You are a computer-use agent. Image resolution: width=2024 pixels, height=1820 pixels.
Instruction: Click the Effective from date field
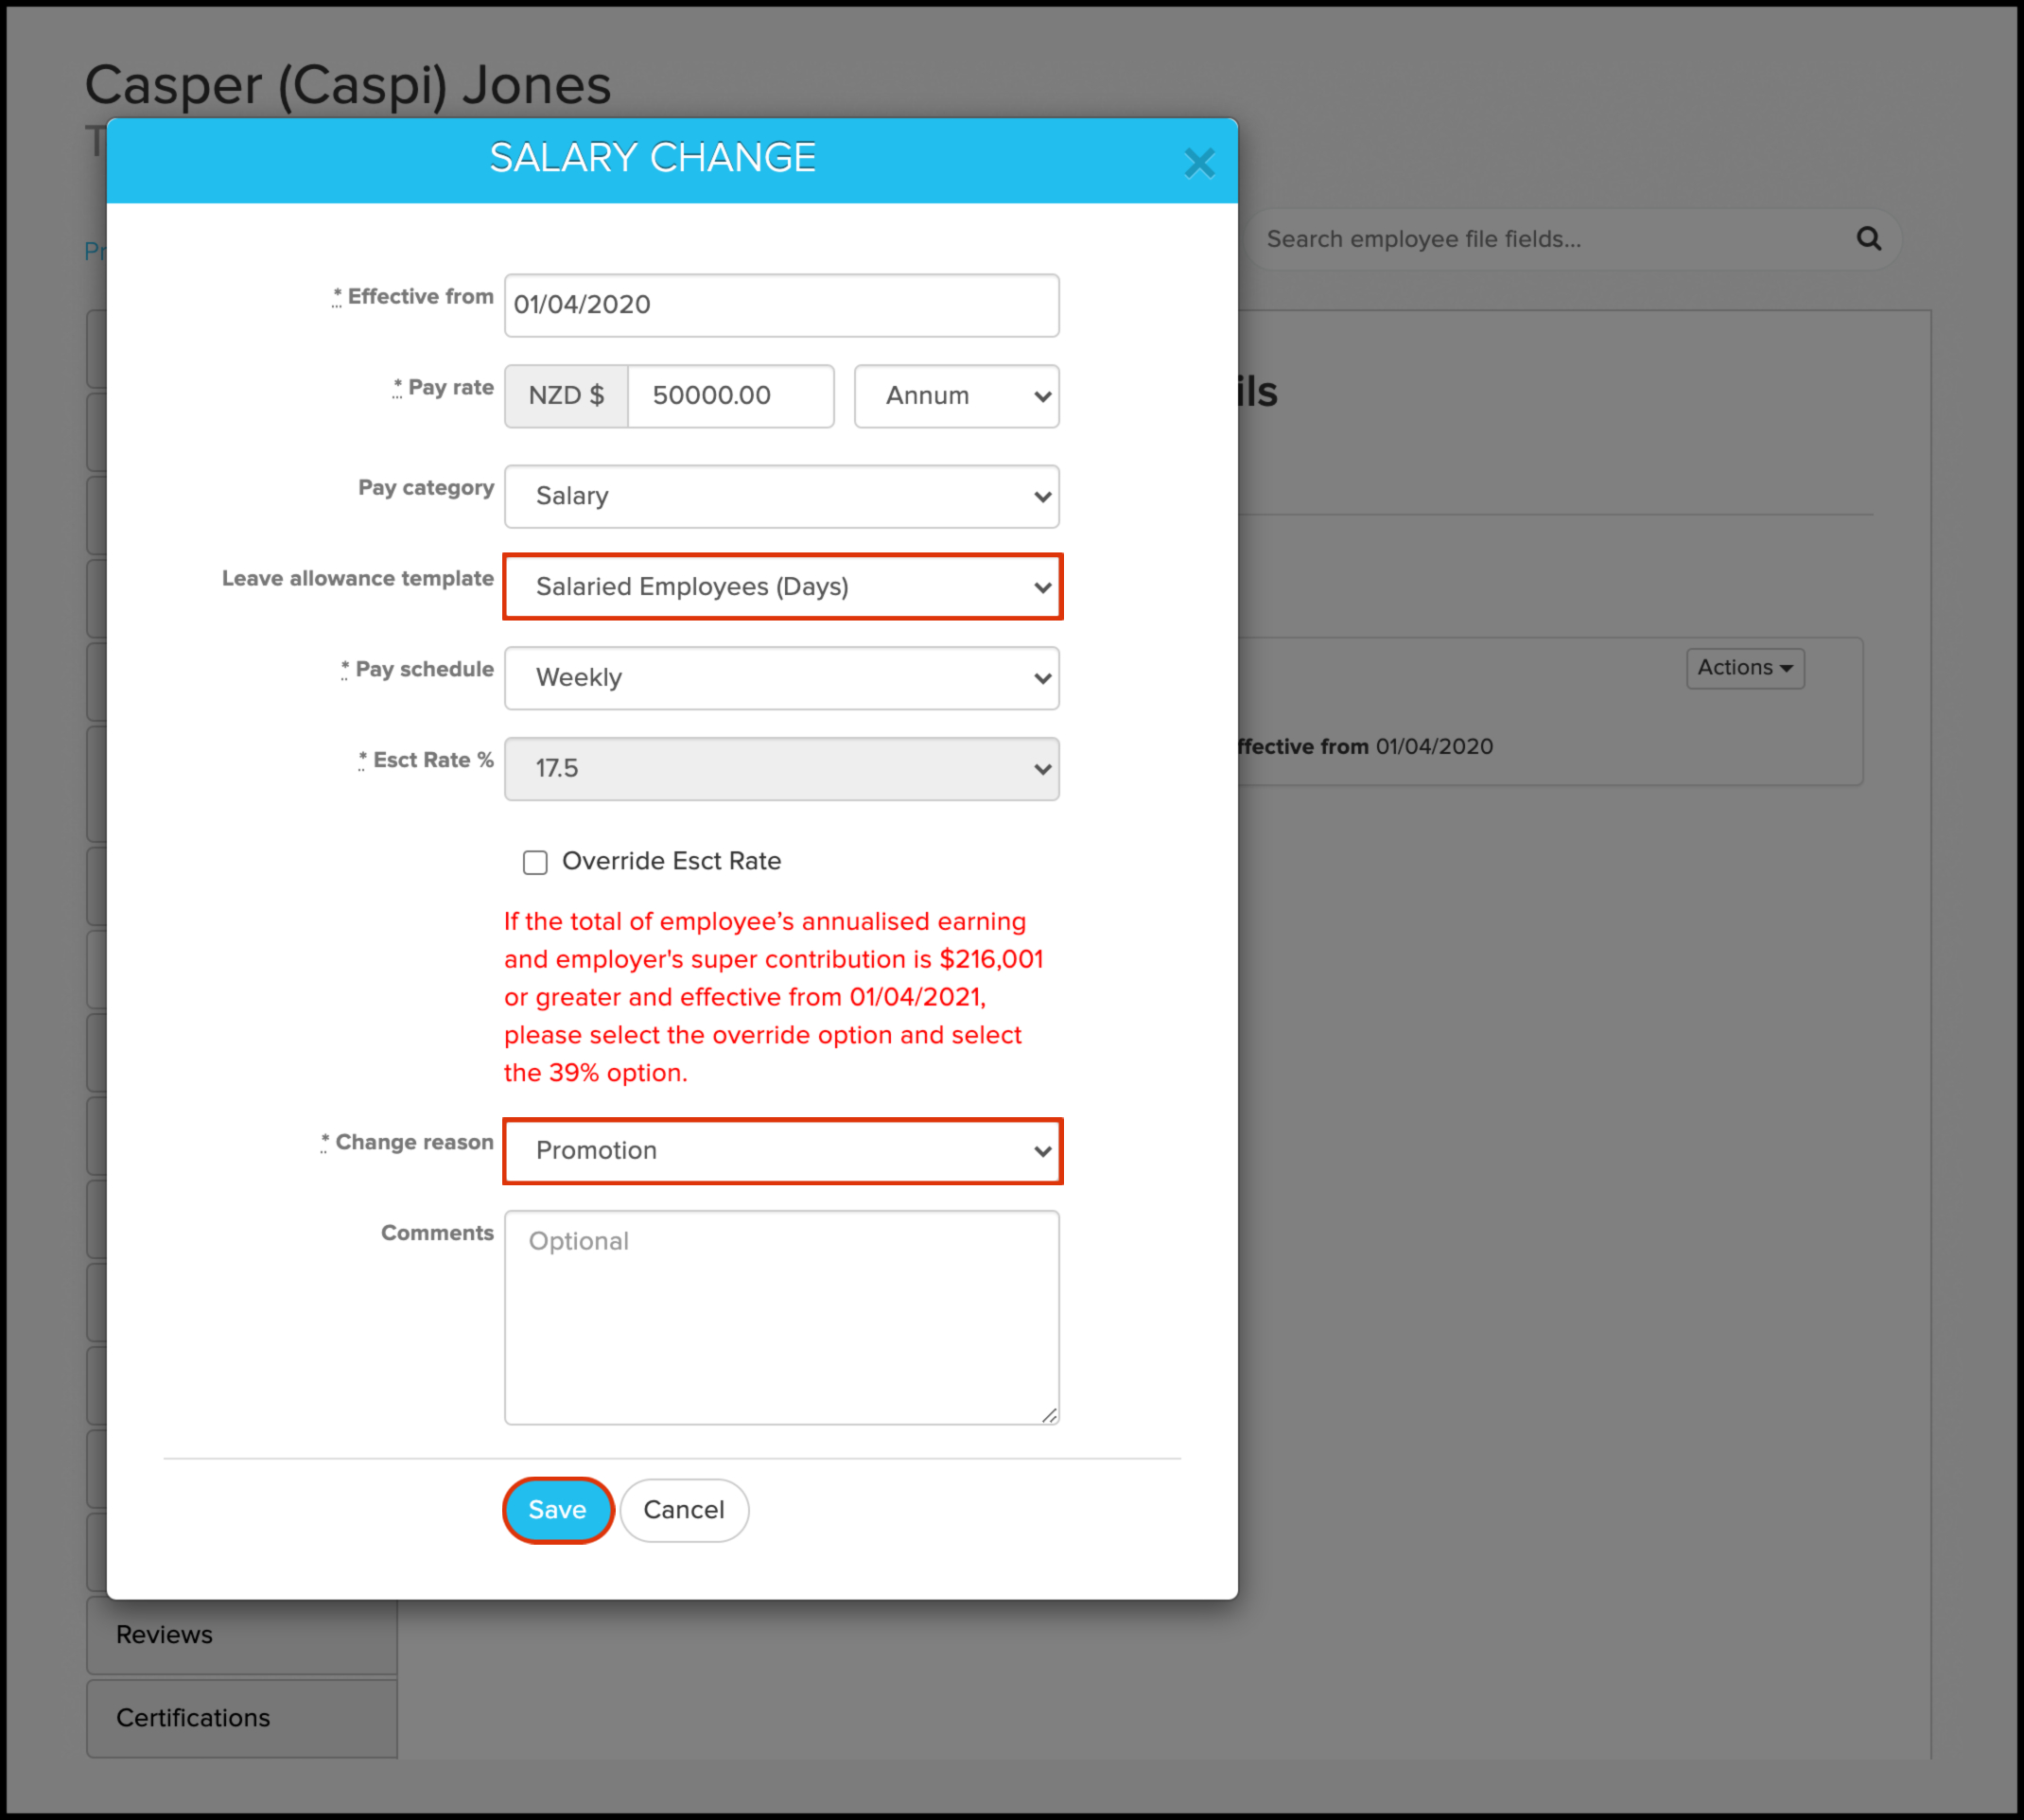(781, 305)
